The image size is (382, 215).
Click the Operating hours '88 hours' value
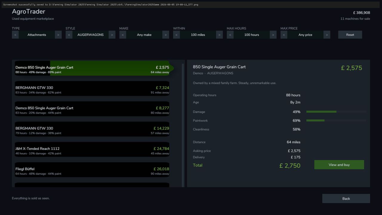(x=293, y=95)
